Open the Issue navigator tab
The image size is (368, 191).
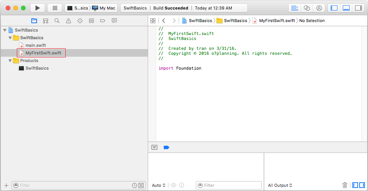tap(69, 21)
